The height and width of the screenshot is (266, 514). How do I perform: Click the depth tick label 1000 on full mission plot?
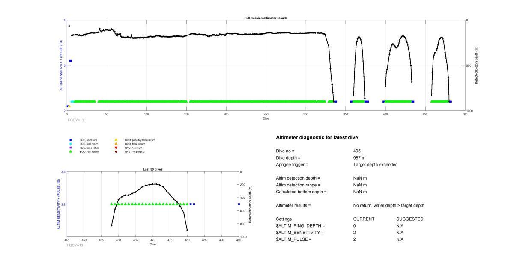pos(470,111)
